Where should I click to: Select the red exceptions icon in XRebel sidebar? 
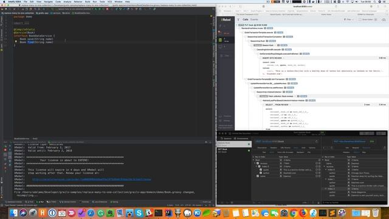pyautogui.click(x=219, y=32)
